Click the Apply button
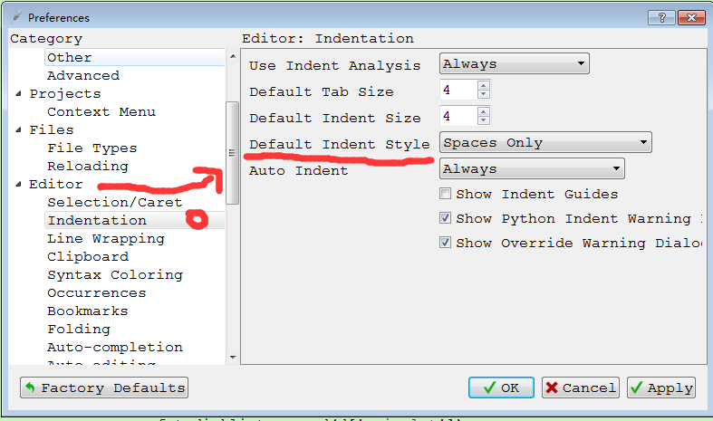The width and height of the screenshot is (713, 421). click(x=661, y=388)
